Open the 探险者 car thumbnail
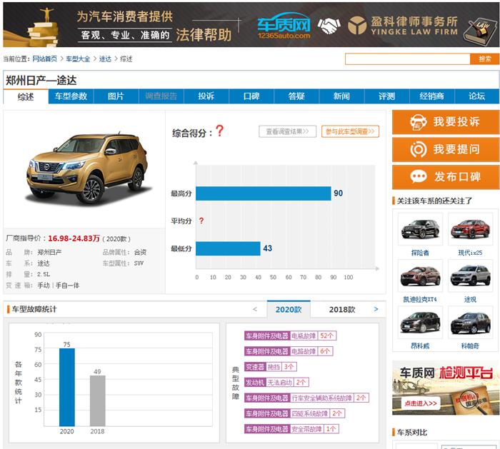 420,229
